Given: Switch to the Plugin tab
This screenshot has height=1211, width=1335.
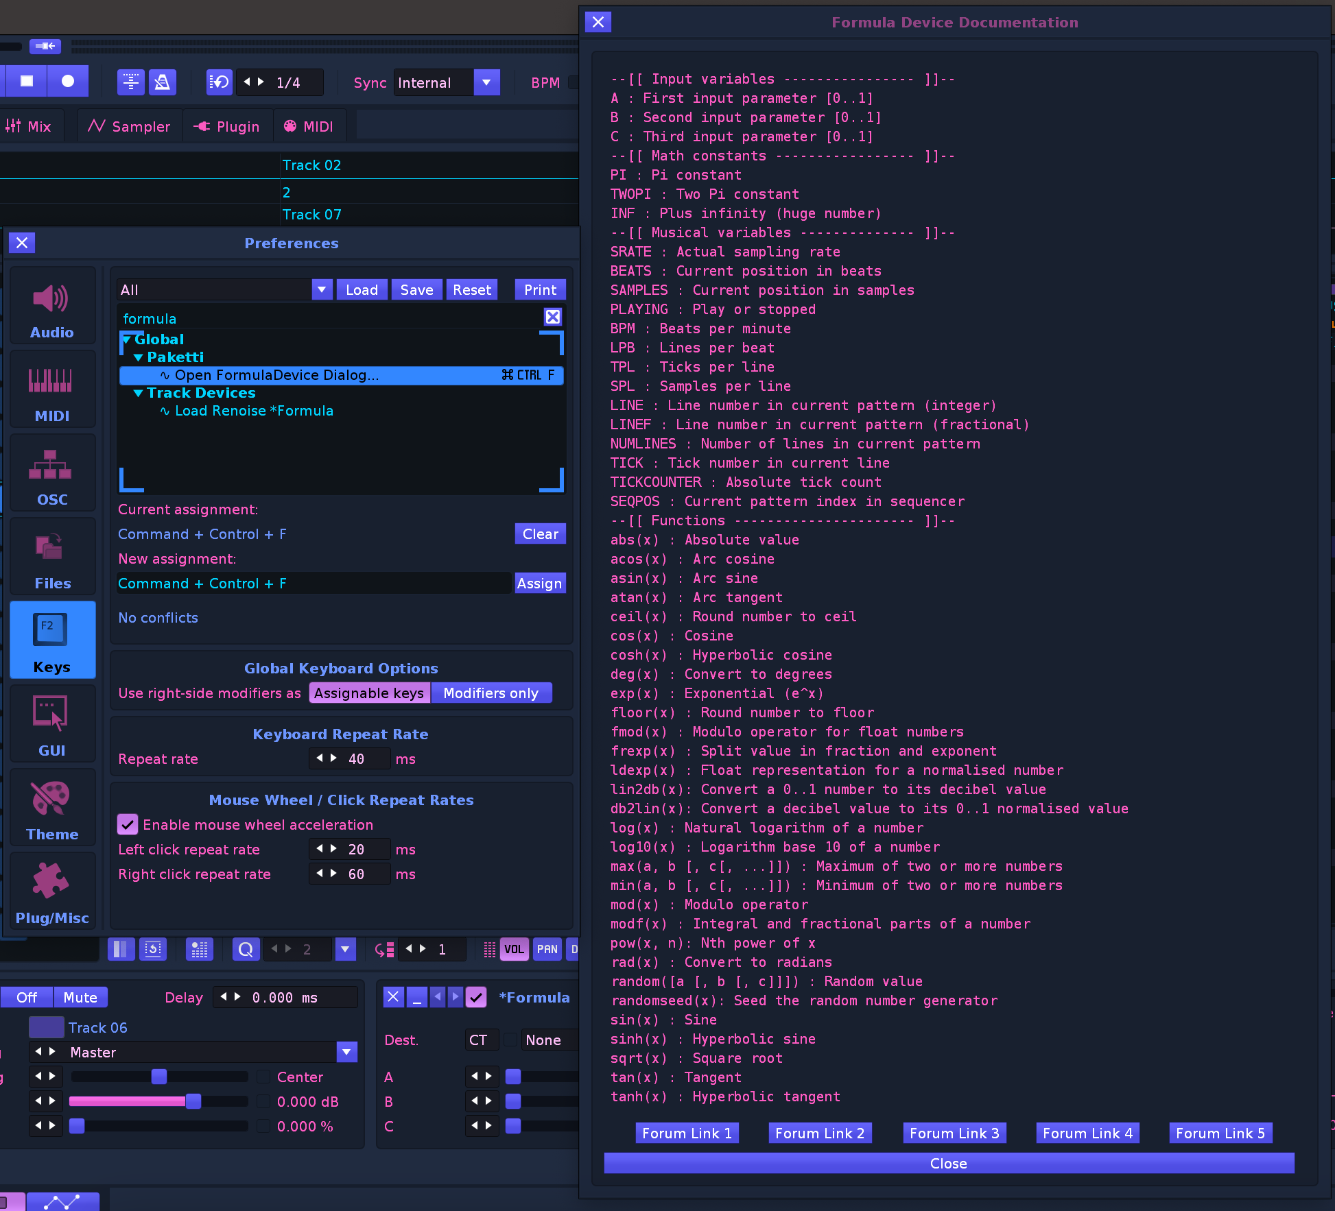Looking at the screenshot, I should [x=226, y=126].
